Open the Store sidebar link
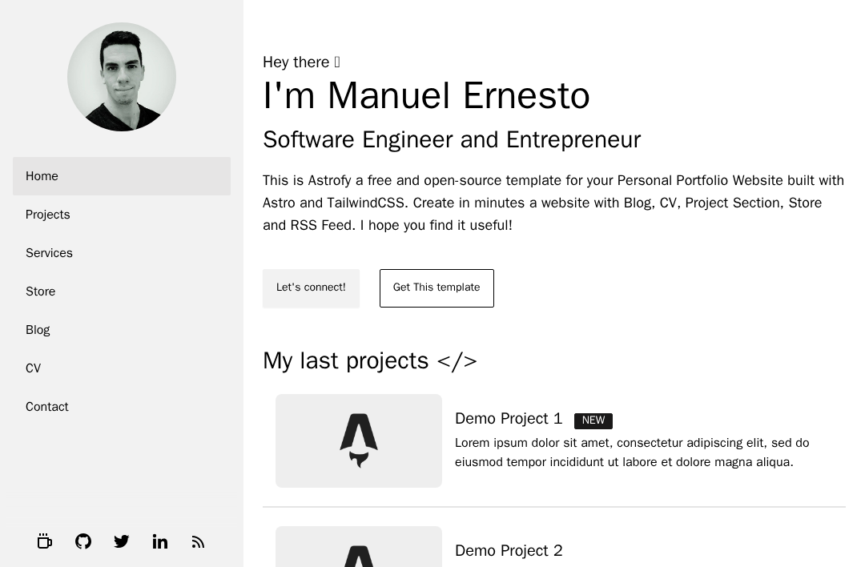 pos(122,292)
